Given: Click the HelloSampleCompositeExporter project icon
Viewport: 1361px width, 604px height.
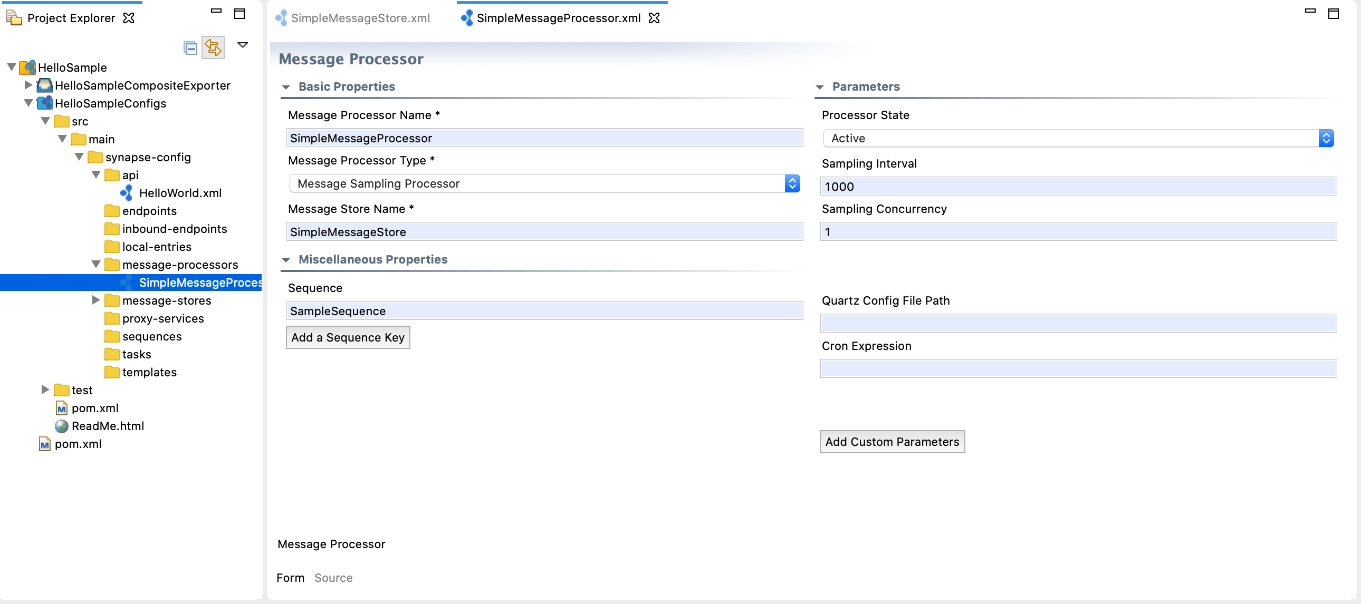Looking at the screenshot, I should [45, 85].
